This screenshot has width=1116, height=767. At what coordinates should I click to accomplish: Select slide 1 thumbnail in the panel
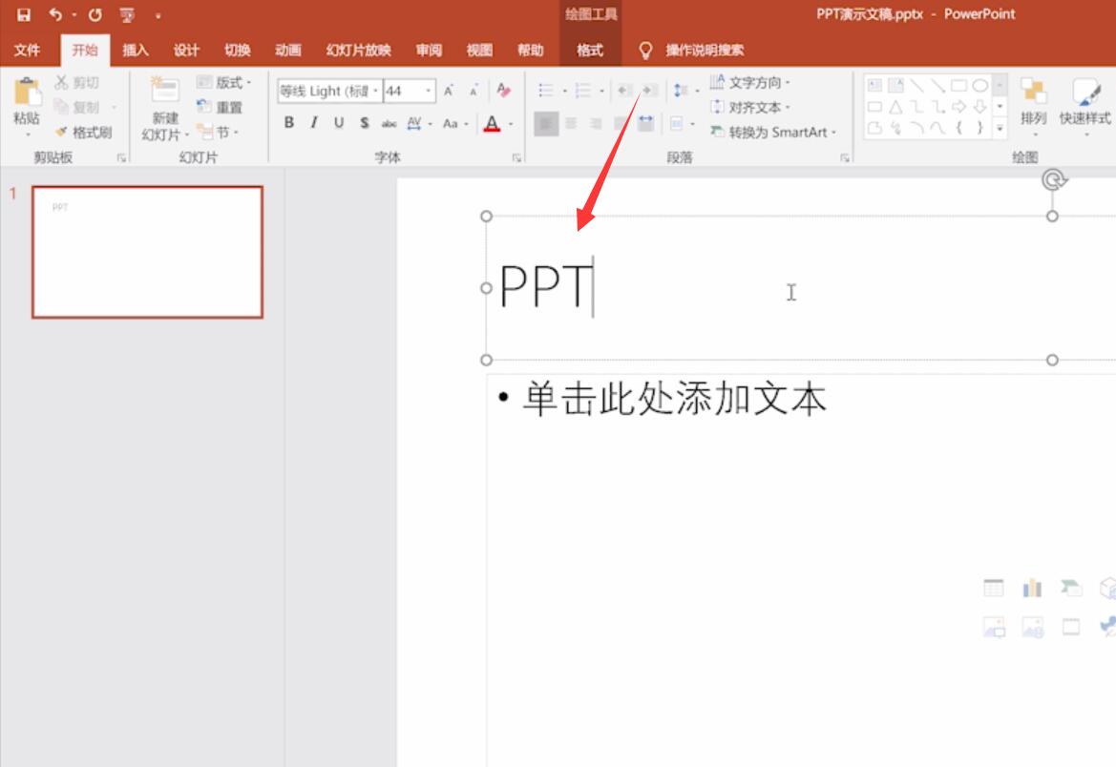[x=147, y=252]
